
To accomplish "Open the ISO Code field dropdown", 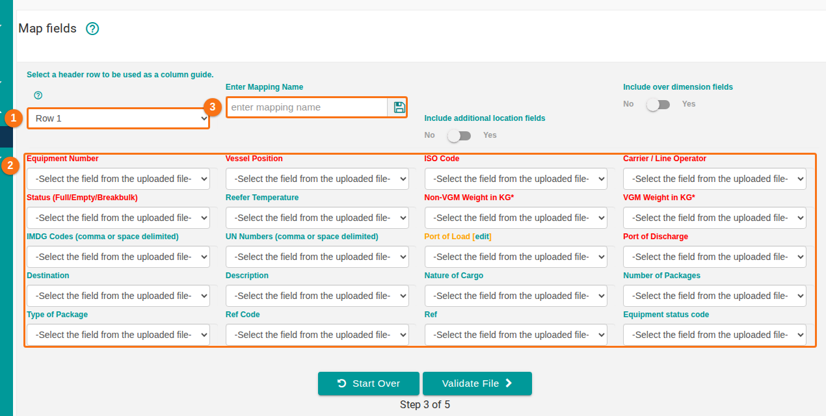I will coord(516,179).
